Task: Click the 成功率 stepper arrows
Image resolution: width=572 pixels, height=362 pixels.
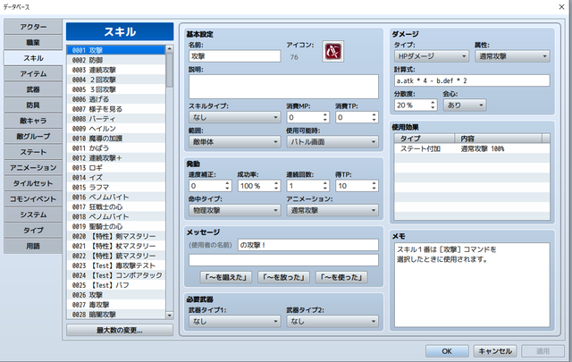Action: [x=276, y=186]
